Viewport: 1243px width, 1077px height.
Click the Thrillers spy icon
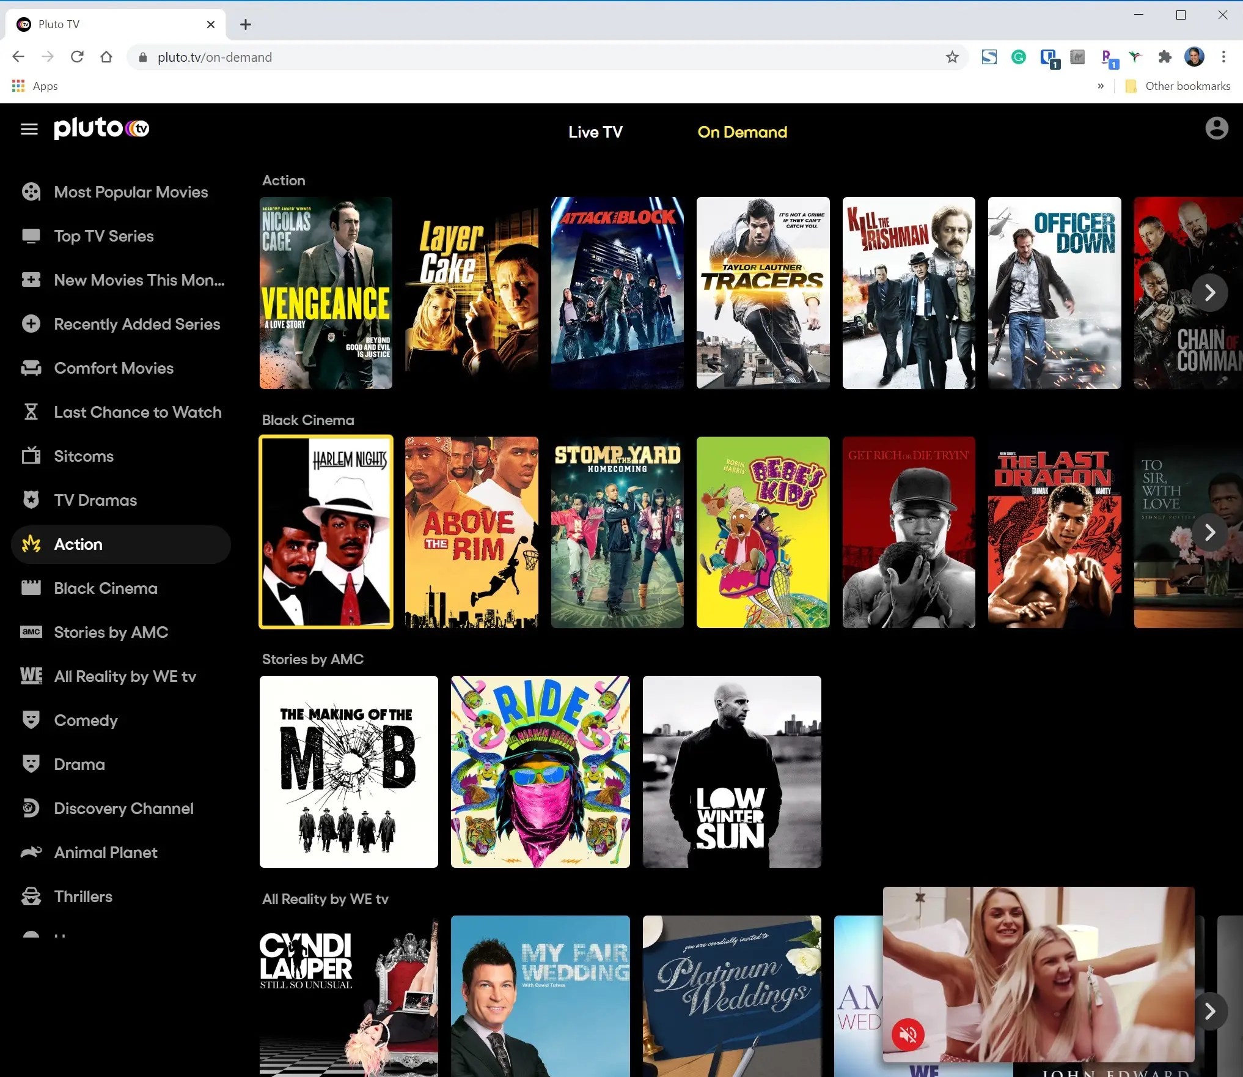pos(31,897)
